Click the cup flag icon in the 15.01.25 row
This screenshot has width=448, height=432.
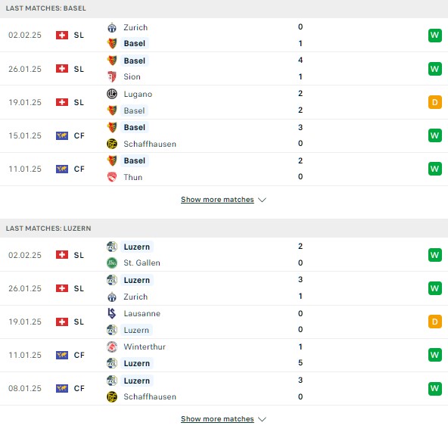coord(62,135)
